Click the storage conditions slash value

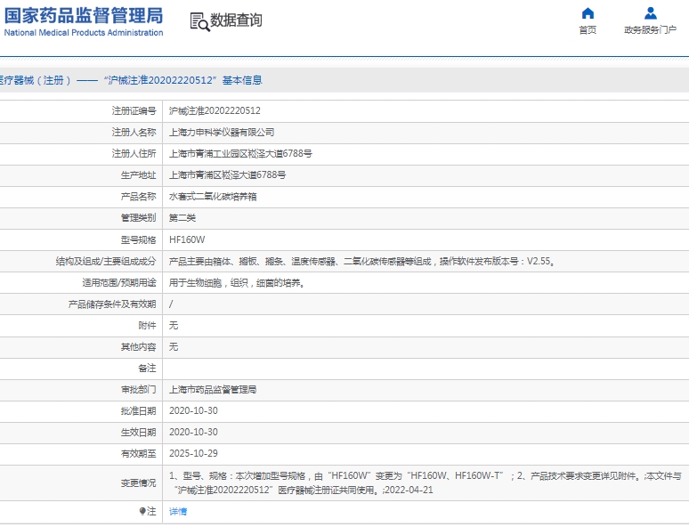click(x=171, y=304)
